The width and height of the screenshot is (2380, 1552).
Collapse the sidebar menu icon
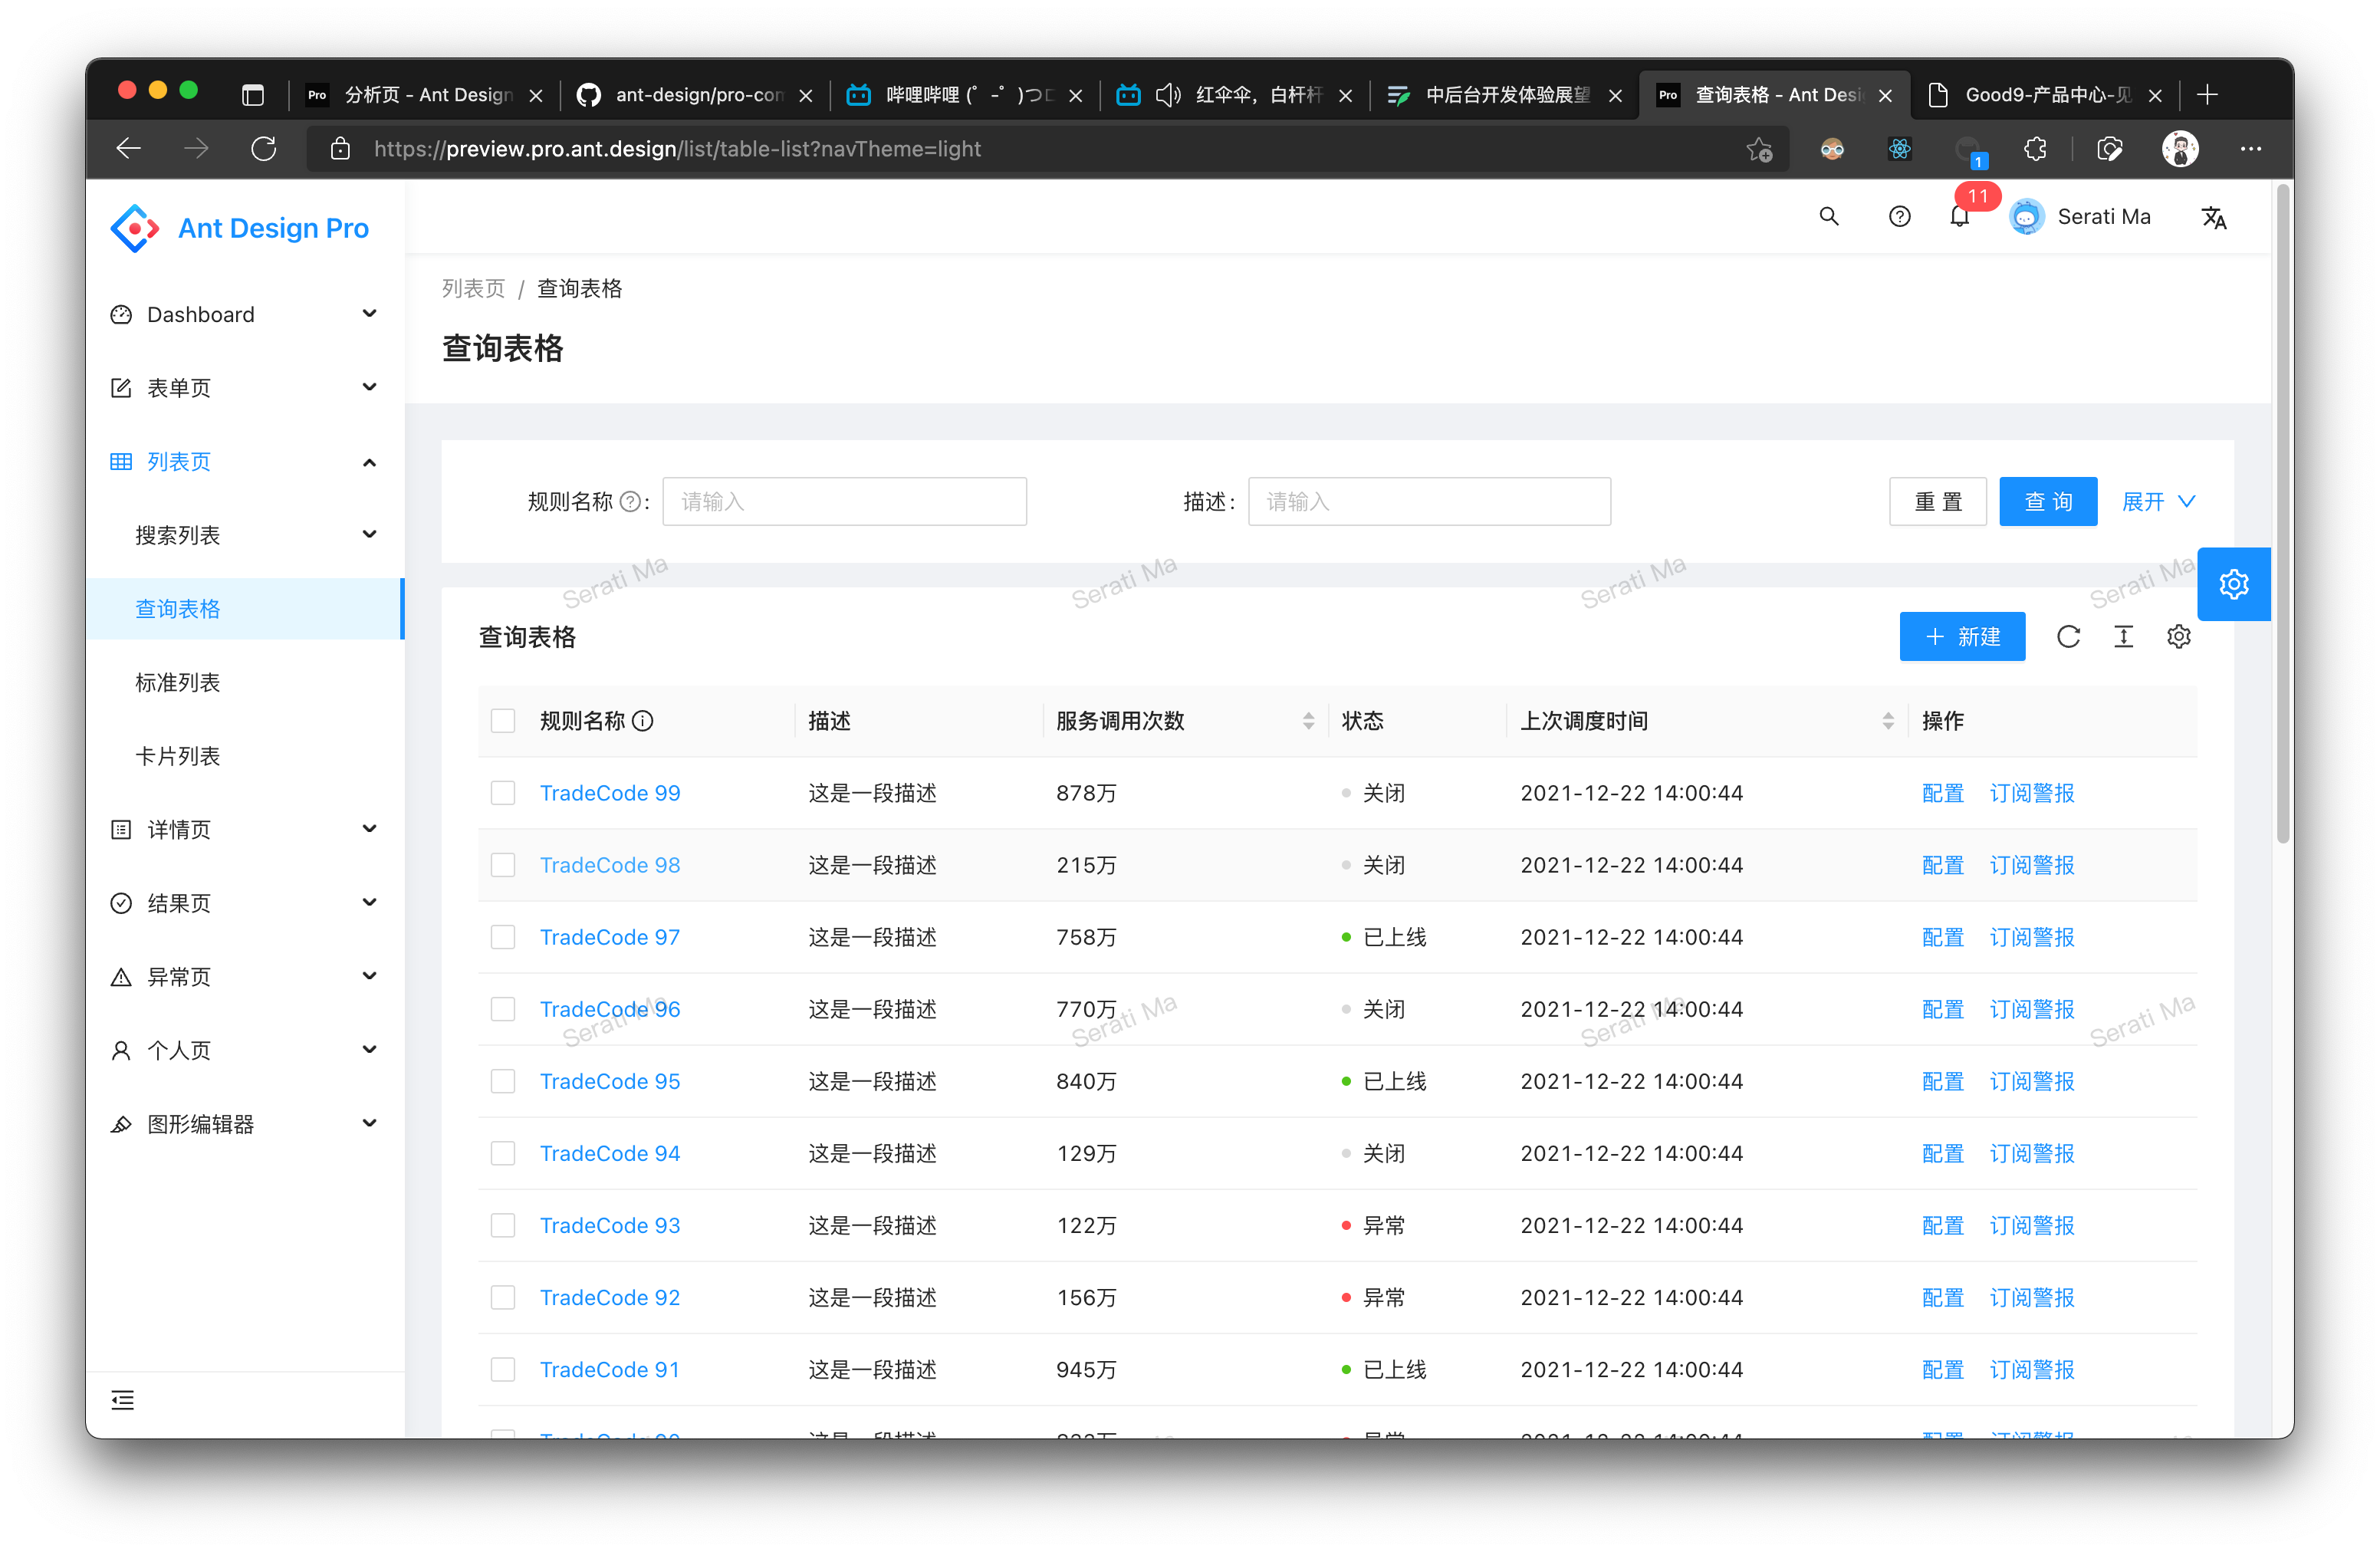123,1400
